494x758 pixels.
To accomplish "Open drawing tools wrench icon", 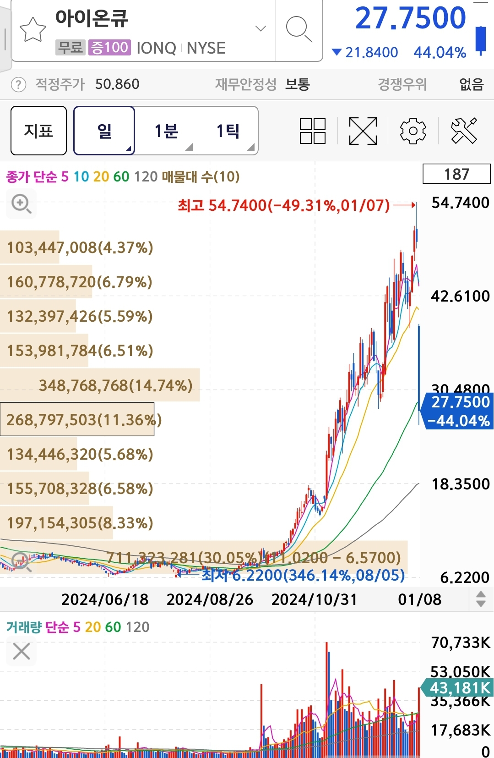I will (464, 131).
